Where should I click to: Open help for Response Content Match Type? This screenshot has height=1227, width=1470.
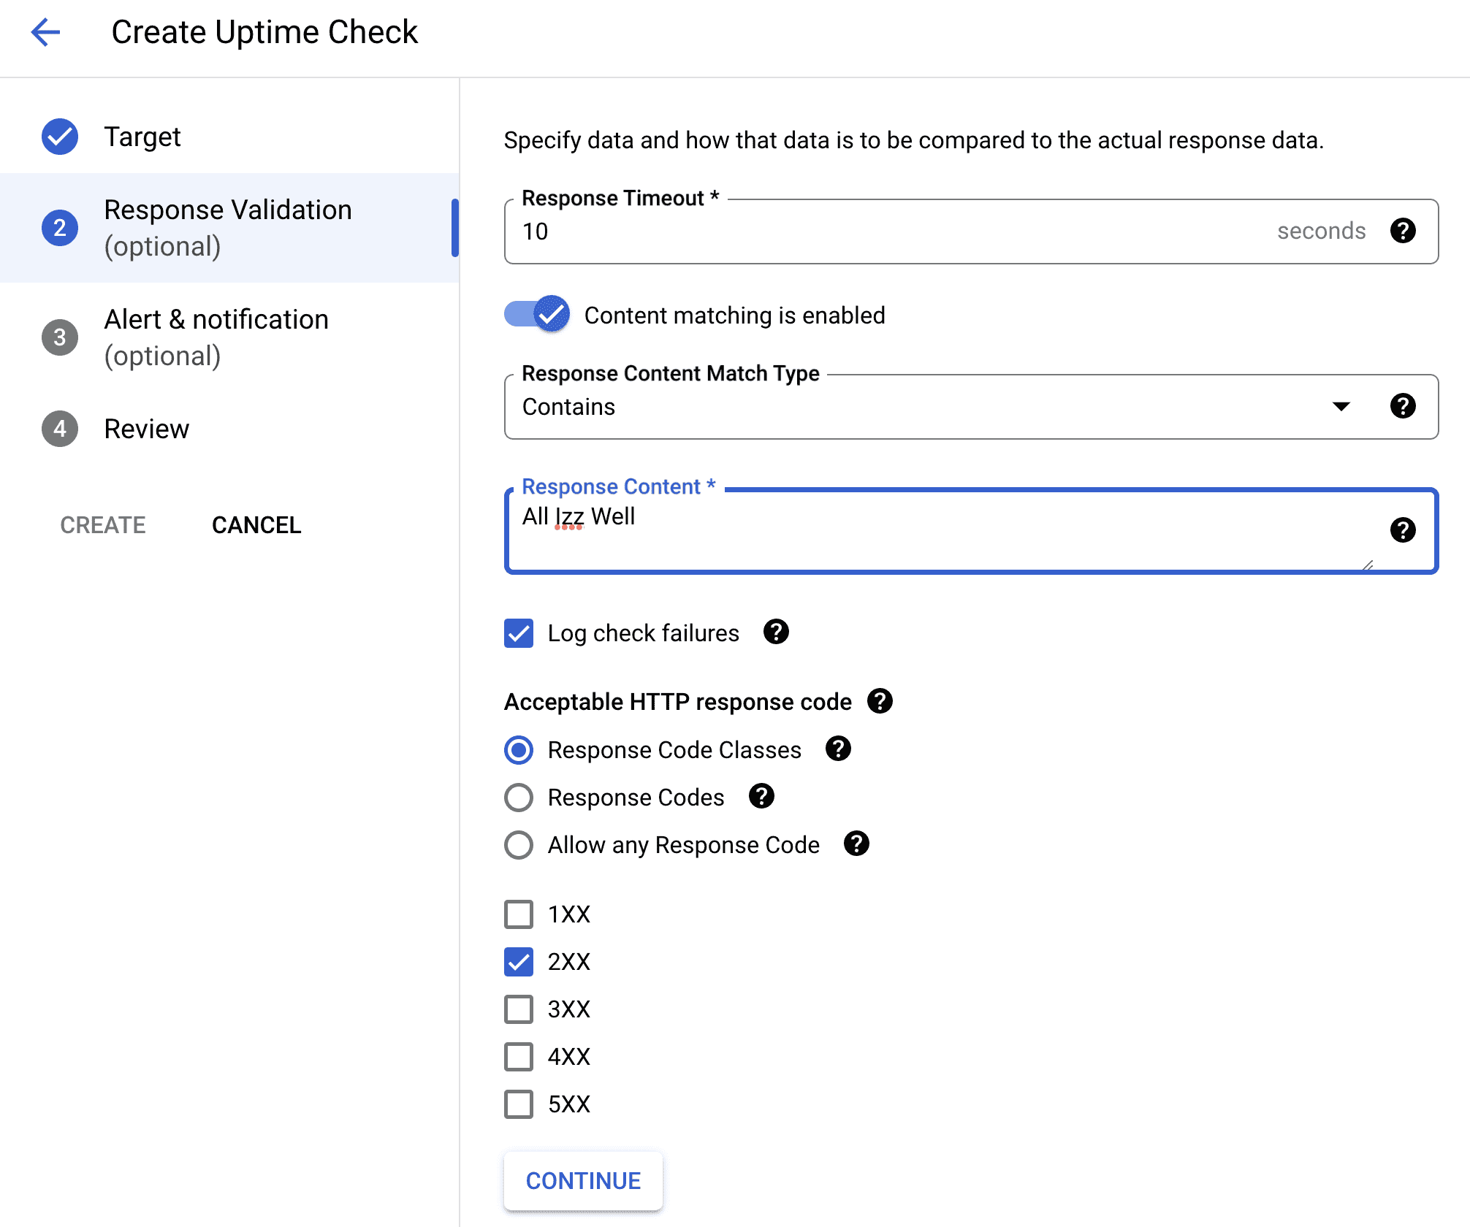tap(1403, 407)
